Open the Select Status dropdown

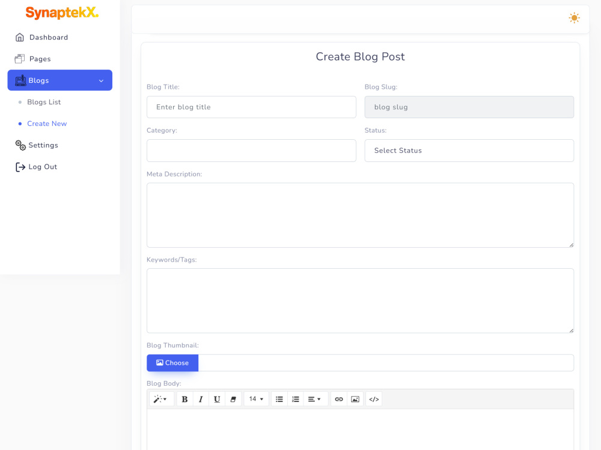click(469, 151)
